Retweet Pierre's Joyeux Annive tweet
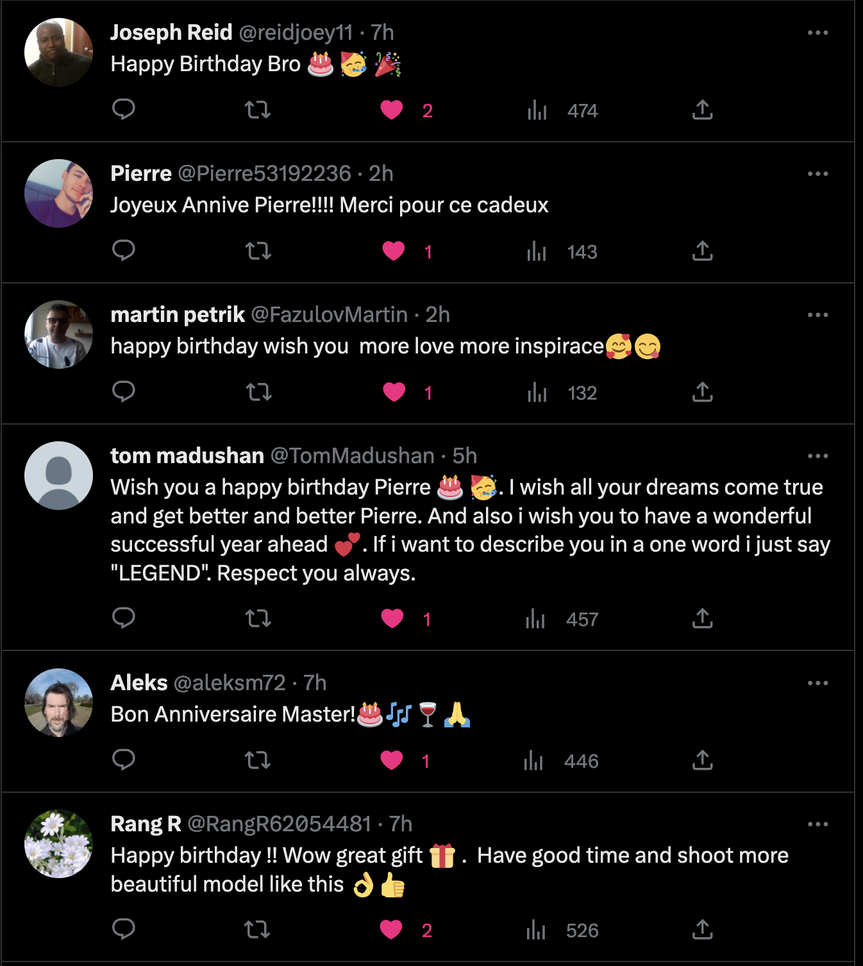 258,251
